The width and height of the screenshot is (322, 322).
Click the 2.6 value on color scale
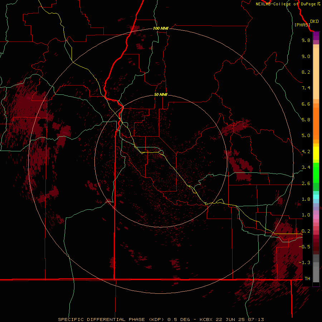click(x=306, y=184)
